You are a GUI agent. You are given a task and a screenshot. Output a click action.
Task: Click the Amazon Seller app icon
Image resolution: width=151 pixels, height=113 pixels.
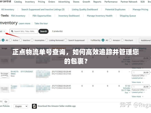pos(34,106)
